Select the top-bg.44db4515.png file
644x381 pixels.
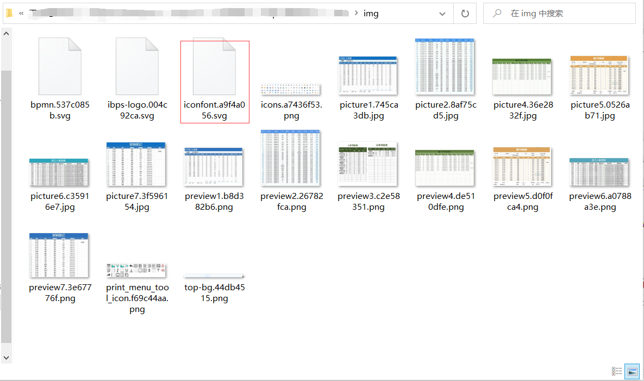pos(214,276)
